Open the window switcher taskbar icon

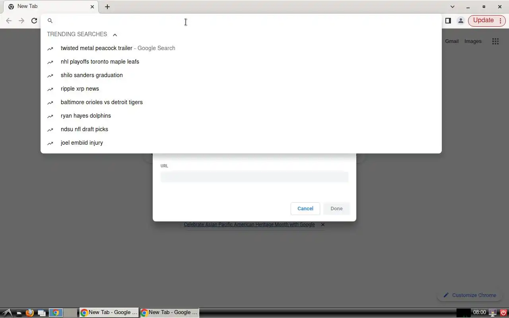tap(42, 313)
